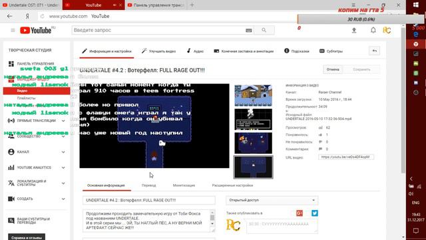Open the privacy dropdown showing public access

pyautogui.click(x=272, y=200)
